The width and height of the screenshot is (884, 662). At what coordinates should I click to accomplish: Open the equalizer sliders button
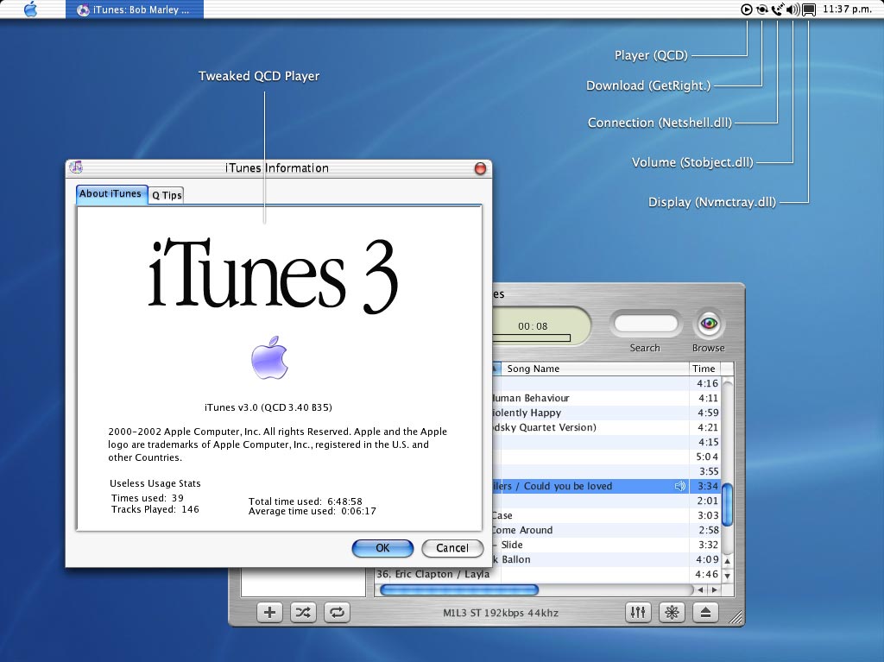click(x=638, y=613)
